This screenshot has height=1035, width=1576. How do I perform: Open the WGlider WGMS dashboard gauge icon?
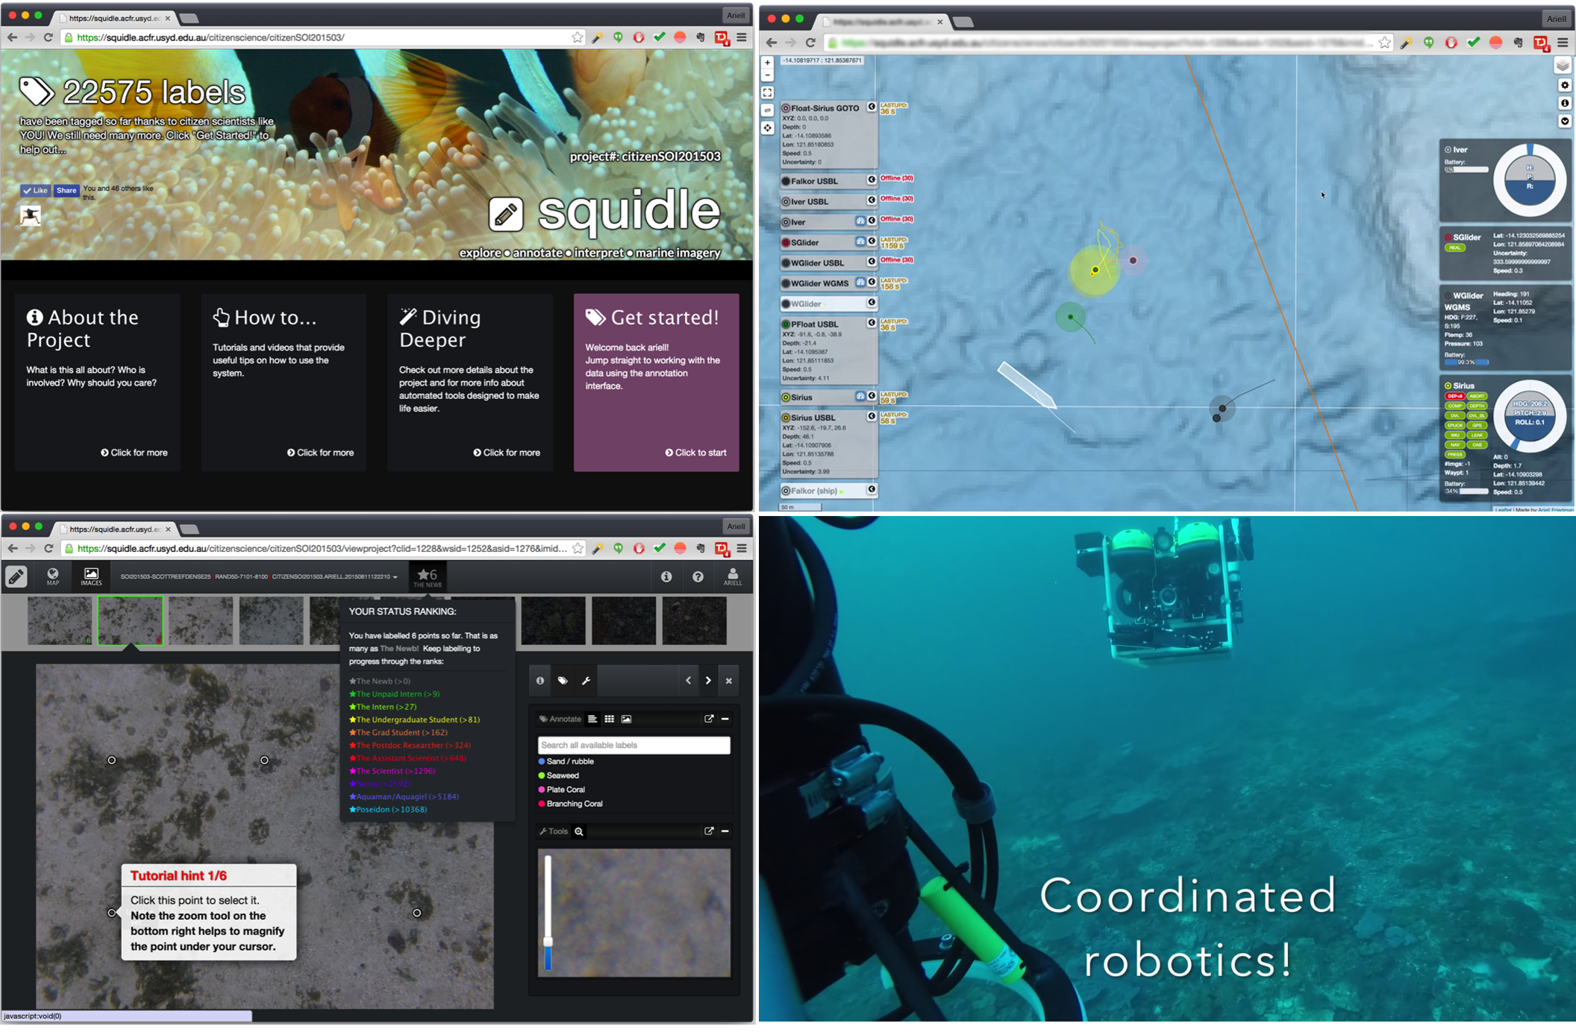pyautogui.click(x=860, y=283)
